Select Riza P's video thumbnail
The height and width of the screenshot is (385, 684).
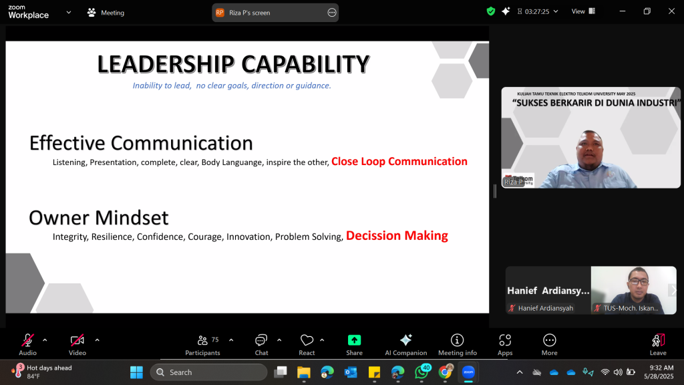point(590,138)
